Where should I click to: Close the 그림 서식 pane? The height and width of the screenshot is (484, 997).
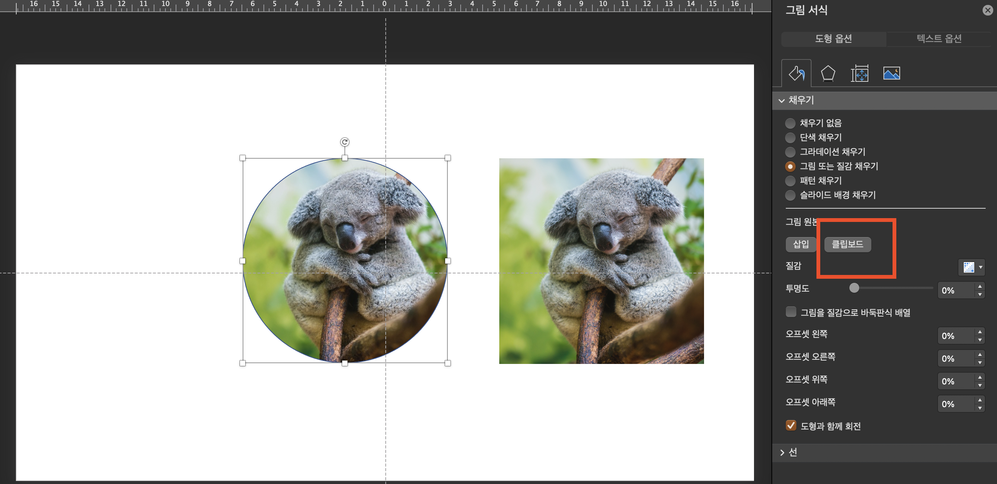pyautogui.click(x=987, y=11)
